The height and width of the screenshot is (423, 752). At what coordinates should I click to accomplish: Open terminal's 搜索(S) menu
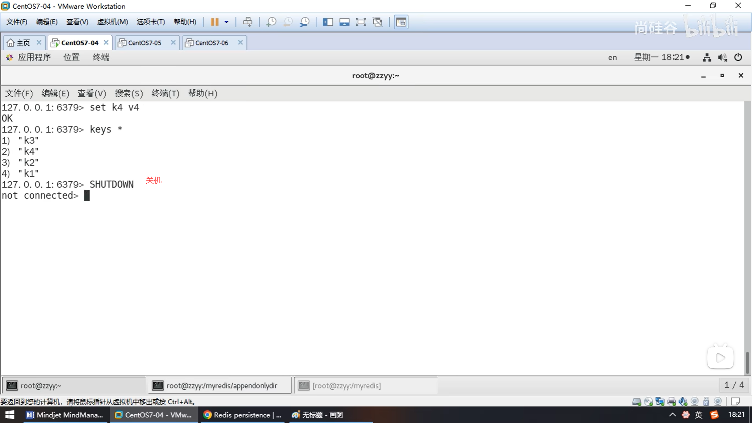click(128, 93)
